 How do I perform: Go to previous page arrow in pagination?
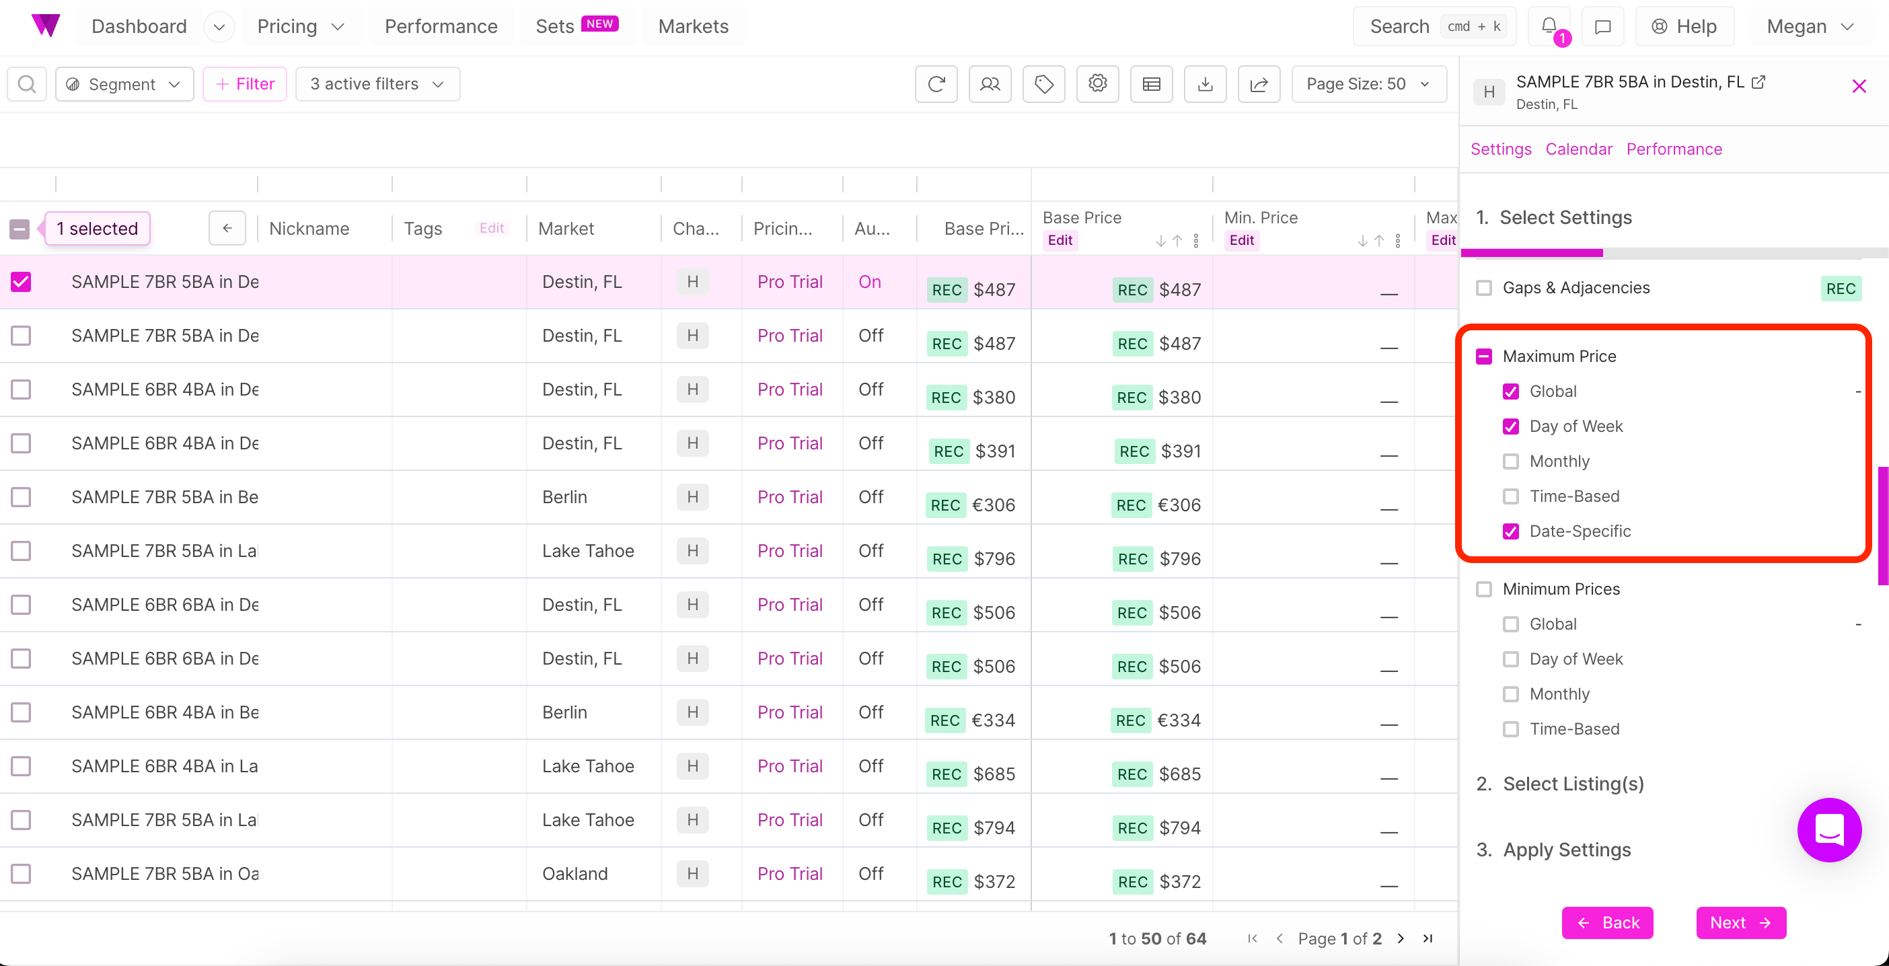[1279, 938]
